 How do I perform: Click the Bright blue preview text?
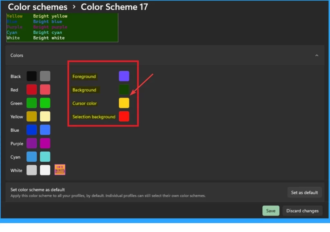48,22
